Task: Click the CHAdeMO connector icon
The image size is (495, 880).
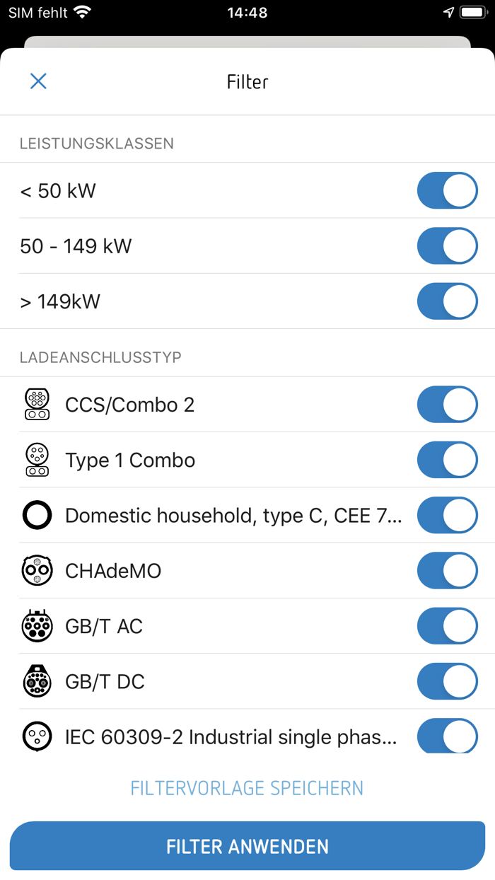Action: click(x=37, y=570)
